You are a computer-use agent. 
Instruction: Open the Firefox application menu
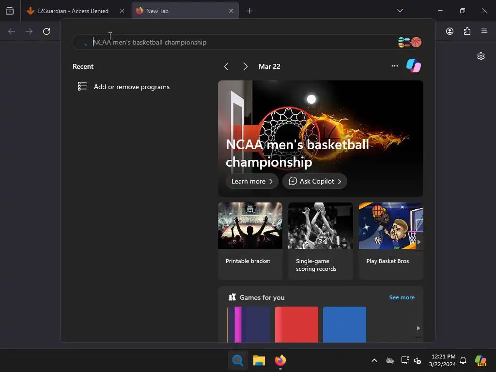(484, 31)
